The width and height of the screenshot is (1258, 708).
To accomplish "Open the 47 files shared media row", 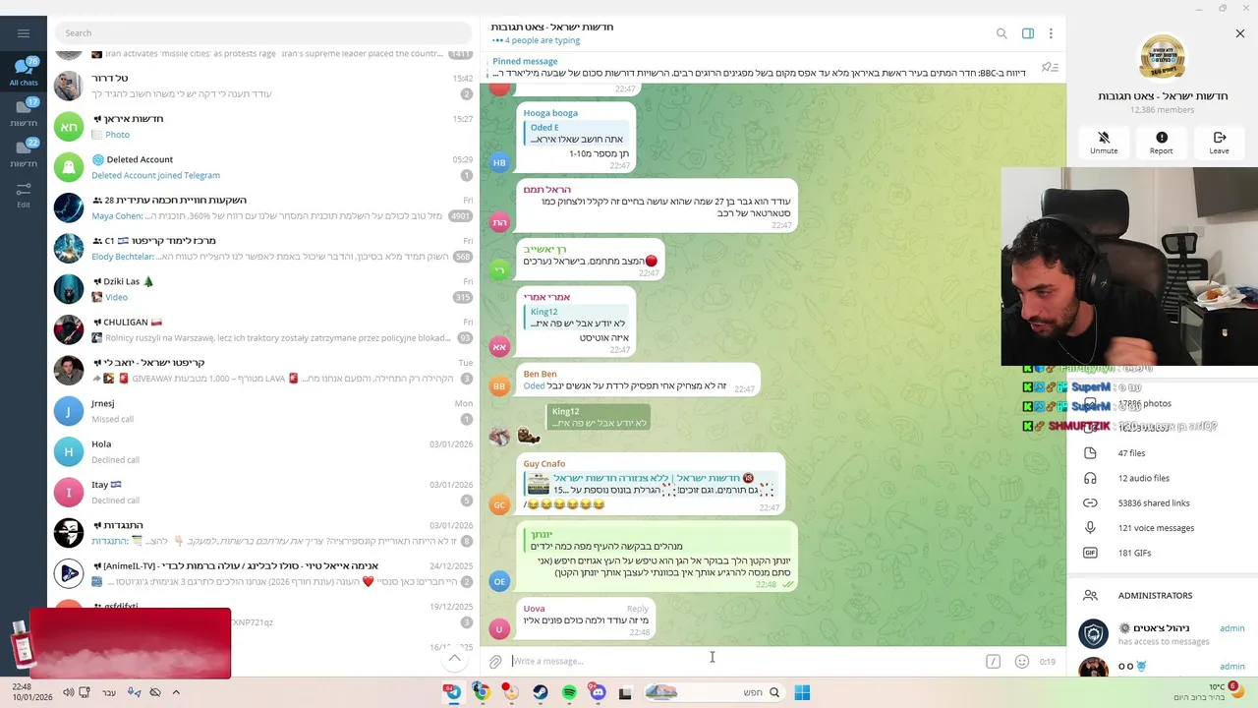I will 1163,453.
